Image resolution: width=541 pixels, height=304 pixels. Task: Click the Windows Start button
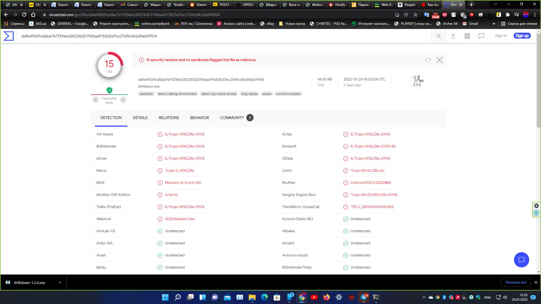[x=165, y=297]
